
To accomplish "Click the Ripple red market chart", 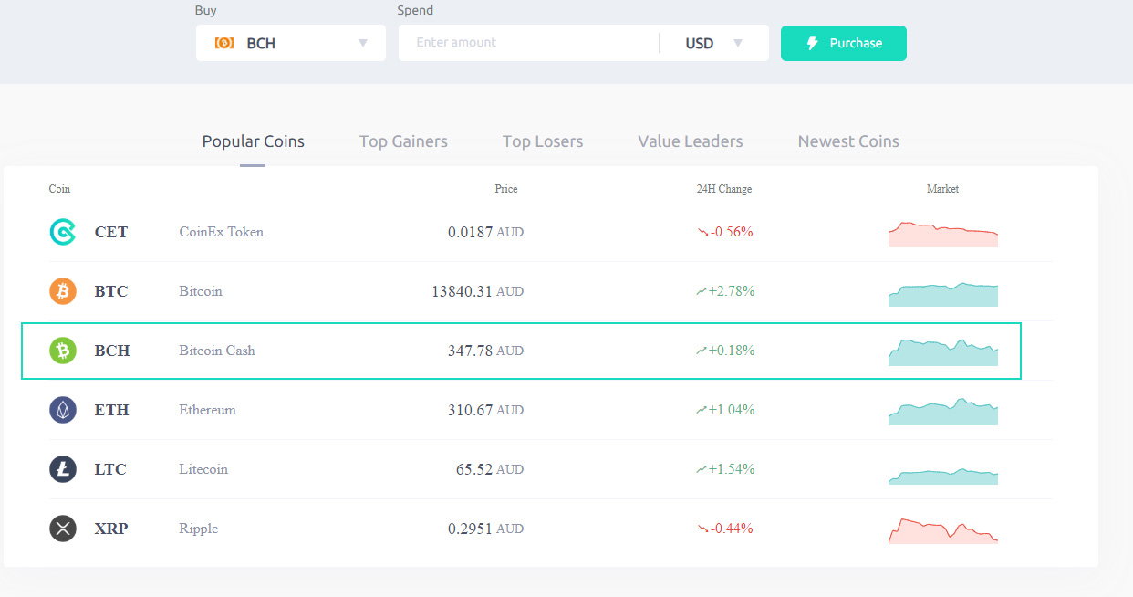I will coord(943,530).
